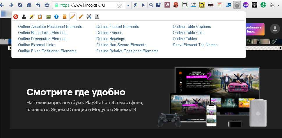
Task: Enable Show Element Tag Names
Action: [195, 45]
